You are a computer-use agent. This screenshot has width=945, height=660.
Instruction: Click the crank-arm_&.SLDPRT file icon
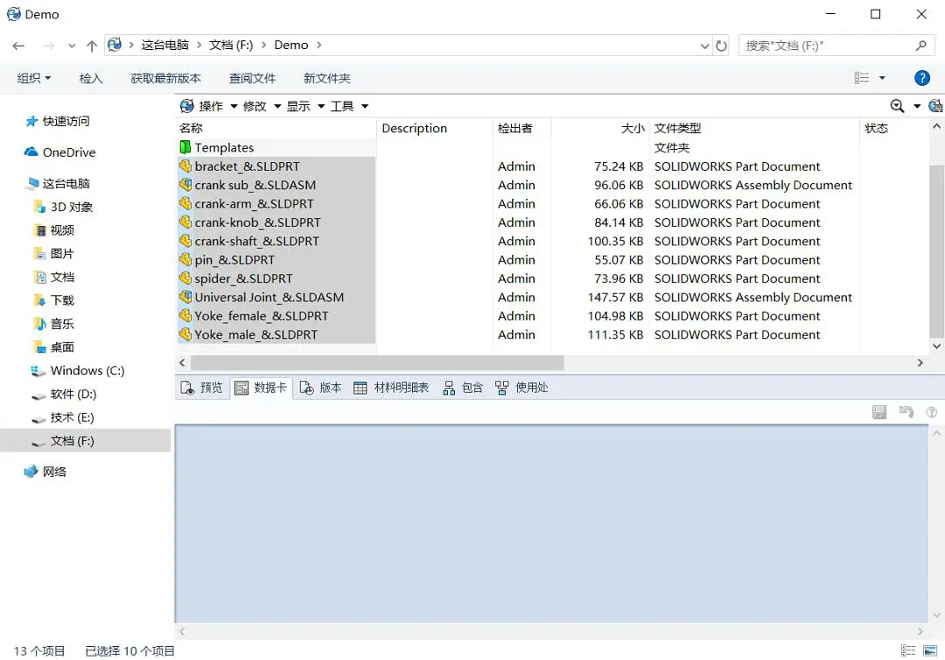(185, 204)
